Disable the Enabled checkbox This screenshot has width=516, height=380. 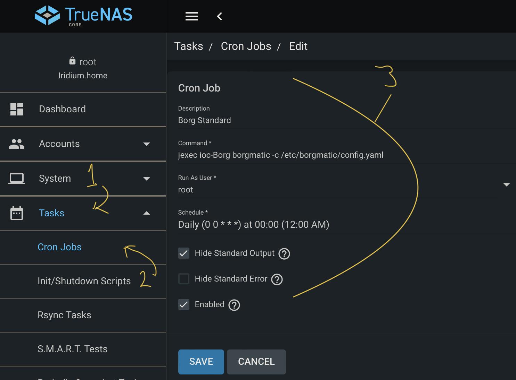184,304
